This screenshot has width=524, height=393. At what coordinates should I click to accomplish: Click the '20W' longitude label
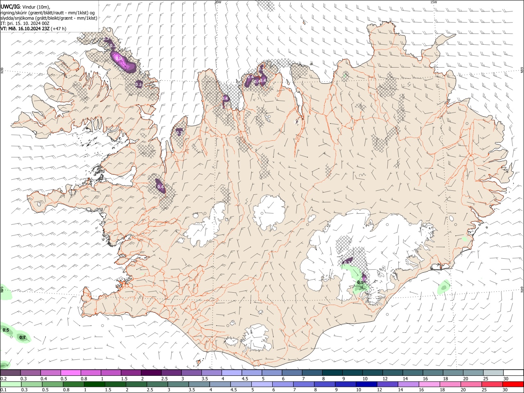[218, 2]
